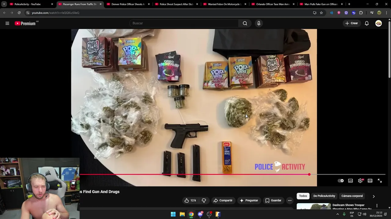Open more actions ellipsis below video
This screenshot has height=219, width=391.
[x=290, y=200]
